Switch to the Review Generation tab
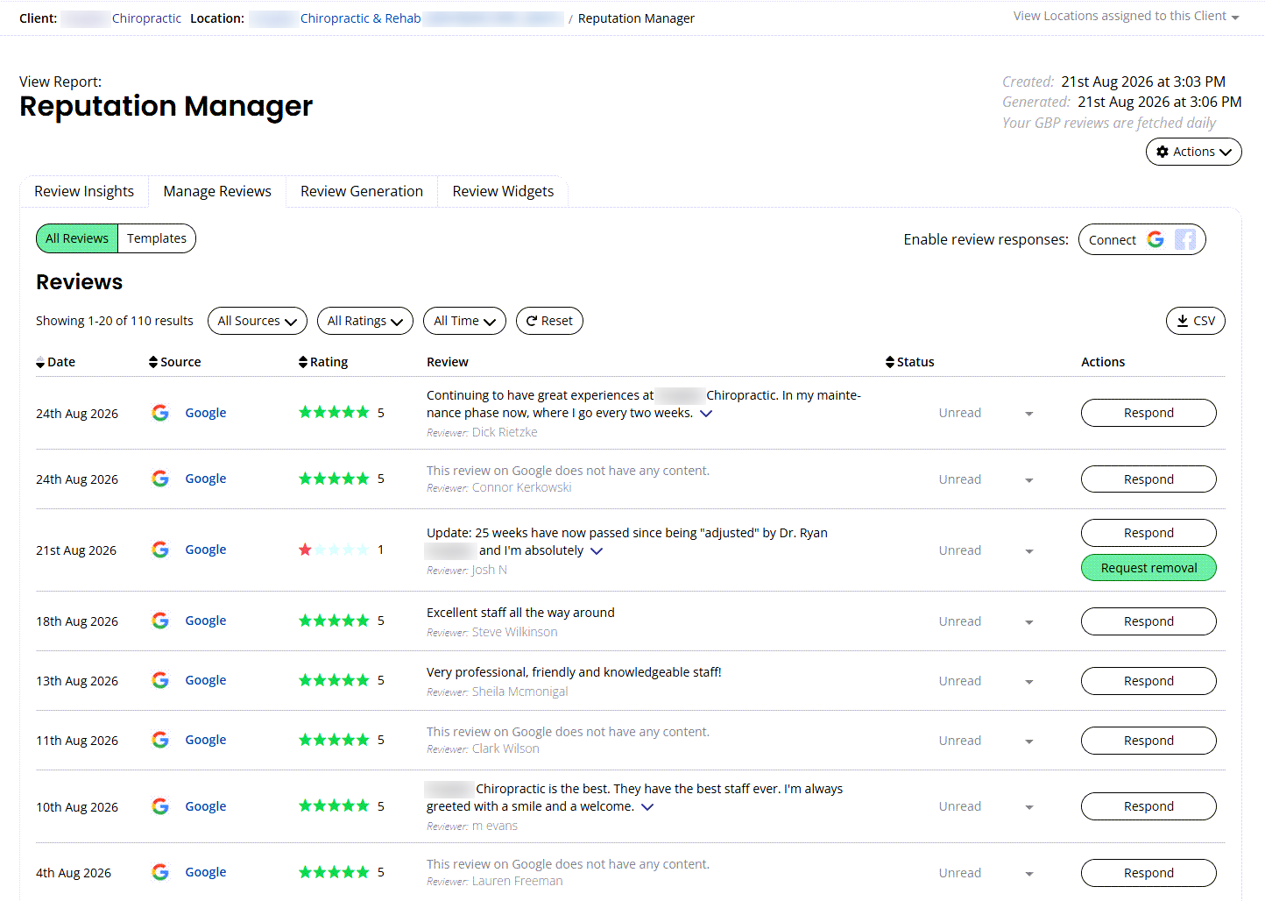The height and width of the screenshot is (901, 1265). [x=362, y=191]
